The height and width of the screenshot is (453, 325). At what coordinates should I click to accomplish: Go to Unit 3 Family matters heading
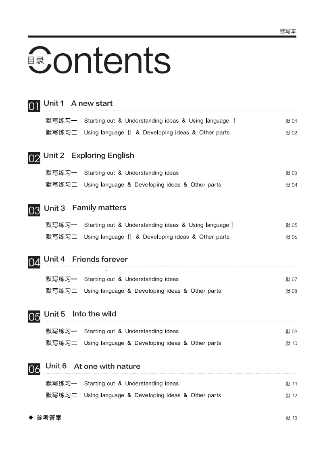(85, 208)
